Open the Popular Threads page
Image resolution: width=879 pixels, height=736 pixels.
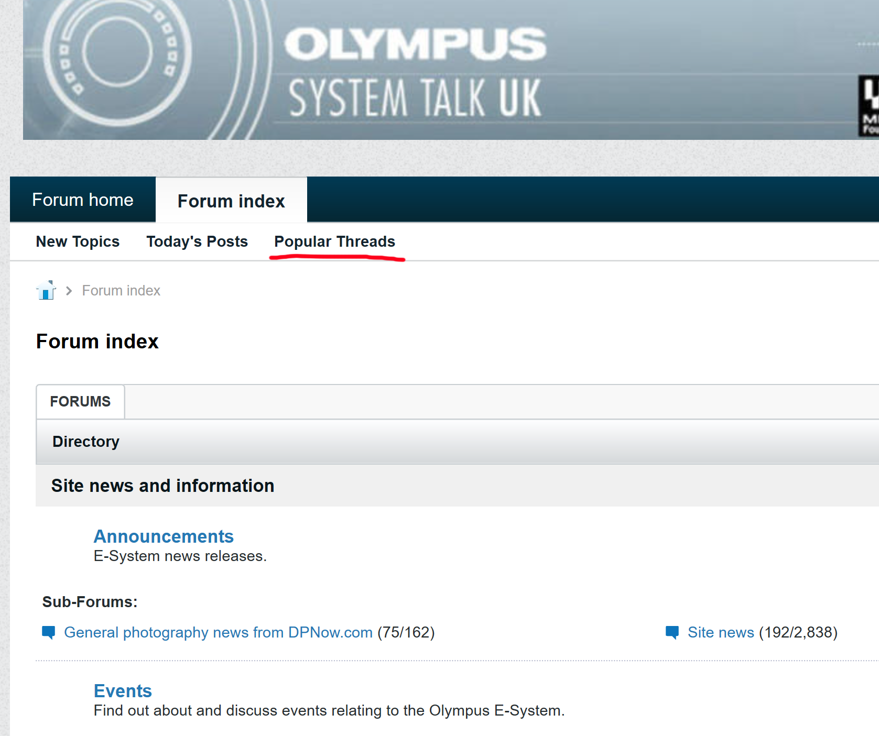pyautogui.click(x=334, y=241)
